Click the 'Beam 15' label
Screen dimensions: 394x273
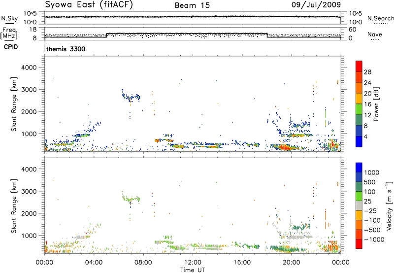pyautogui.click(x=192, y=5)
